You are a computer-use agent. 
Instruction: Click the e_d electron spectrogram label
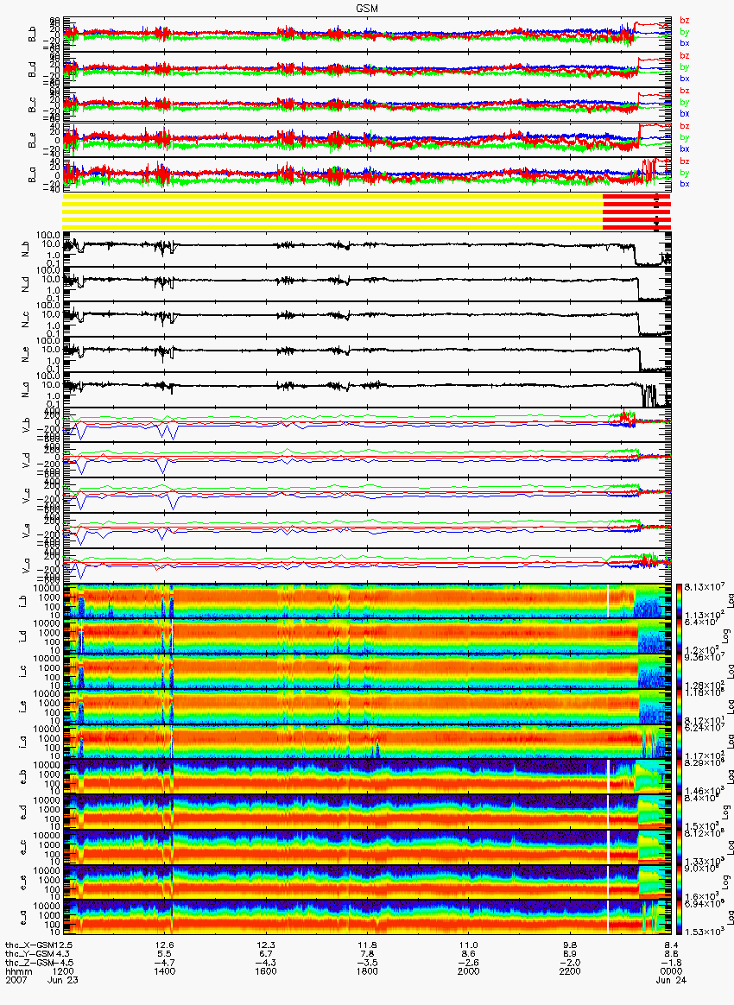click(23, 812)
